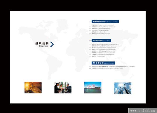Viewport: 157px width, 113px height.
Task: Select the 8 Branches blue header
Action: (x=101, y=40)
